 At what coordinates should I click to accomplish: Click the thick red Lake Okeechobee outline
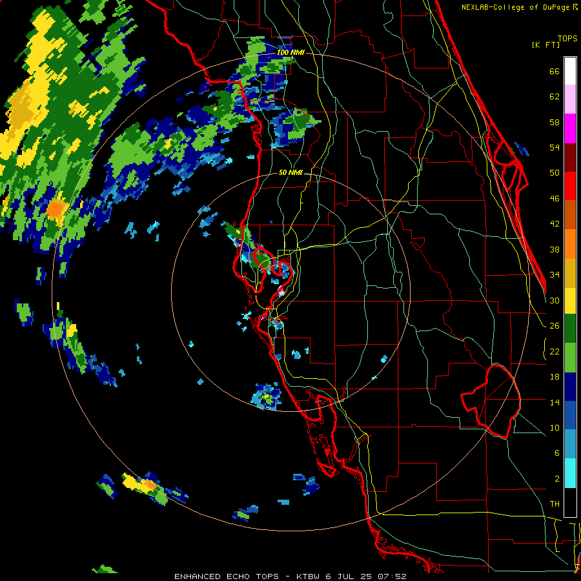point(492,402)
